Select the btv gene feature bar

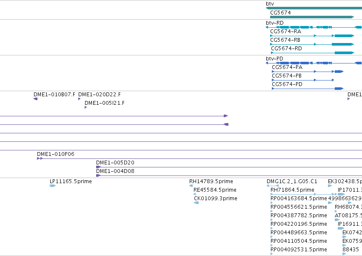click(314, 8)
